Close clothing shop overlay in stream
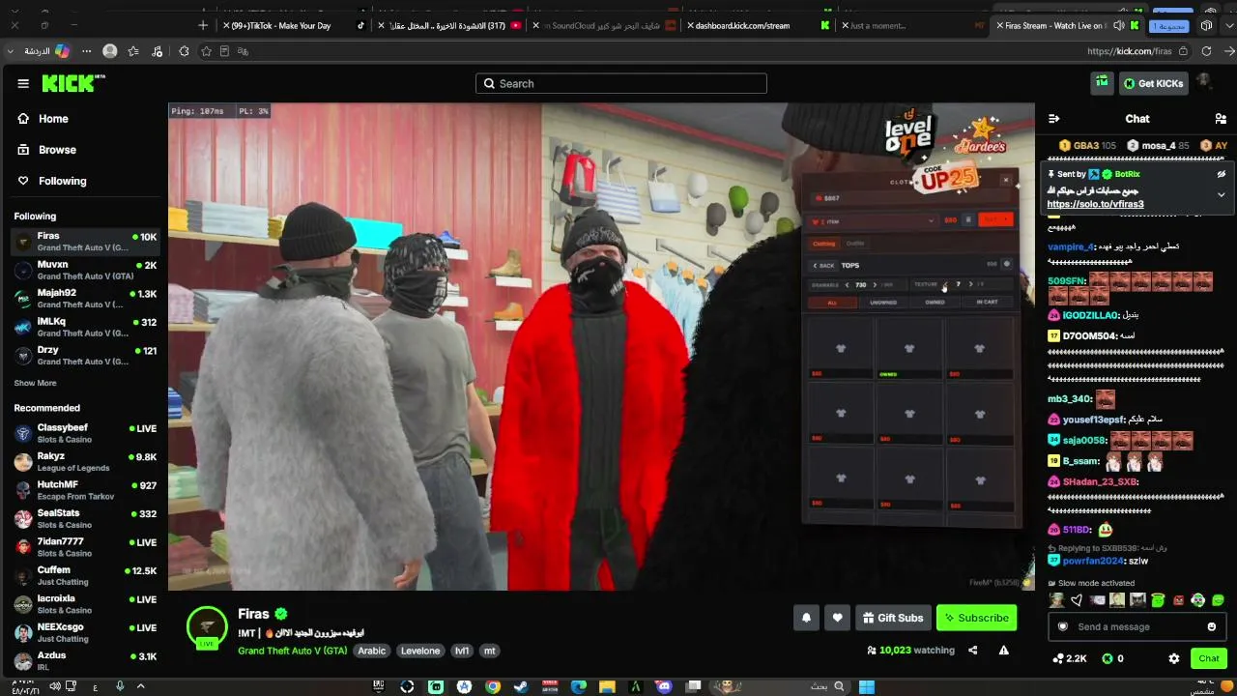This screenshot has height=696, width=1237. click(1005, 179)
